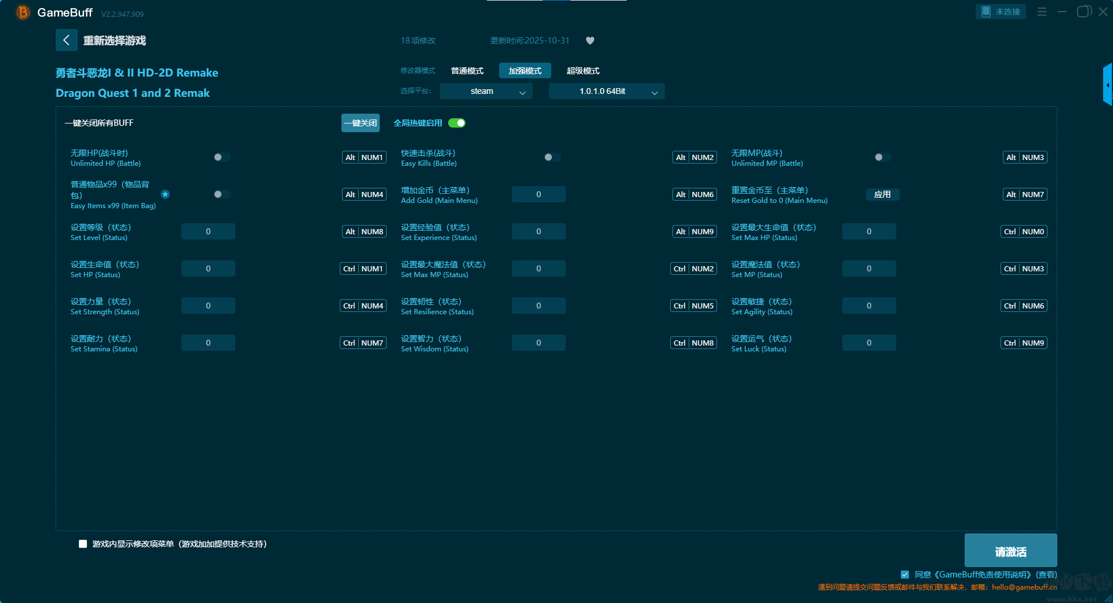Toggle Unlimited HP (Battle) switch
The image size is (1113, 603).
click(x=222, y=157)
